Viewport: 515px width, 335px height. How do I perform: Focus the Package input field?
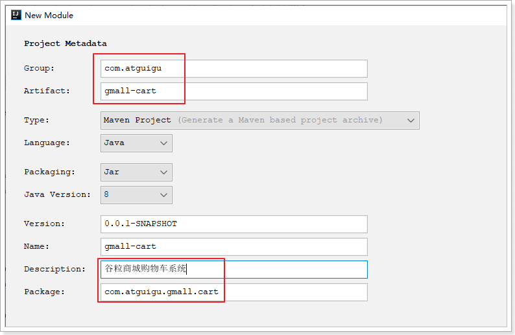(234, 292)
